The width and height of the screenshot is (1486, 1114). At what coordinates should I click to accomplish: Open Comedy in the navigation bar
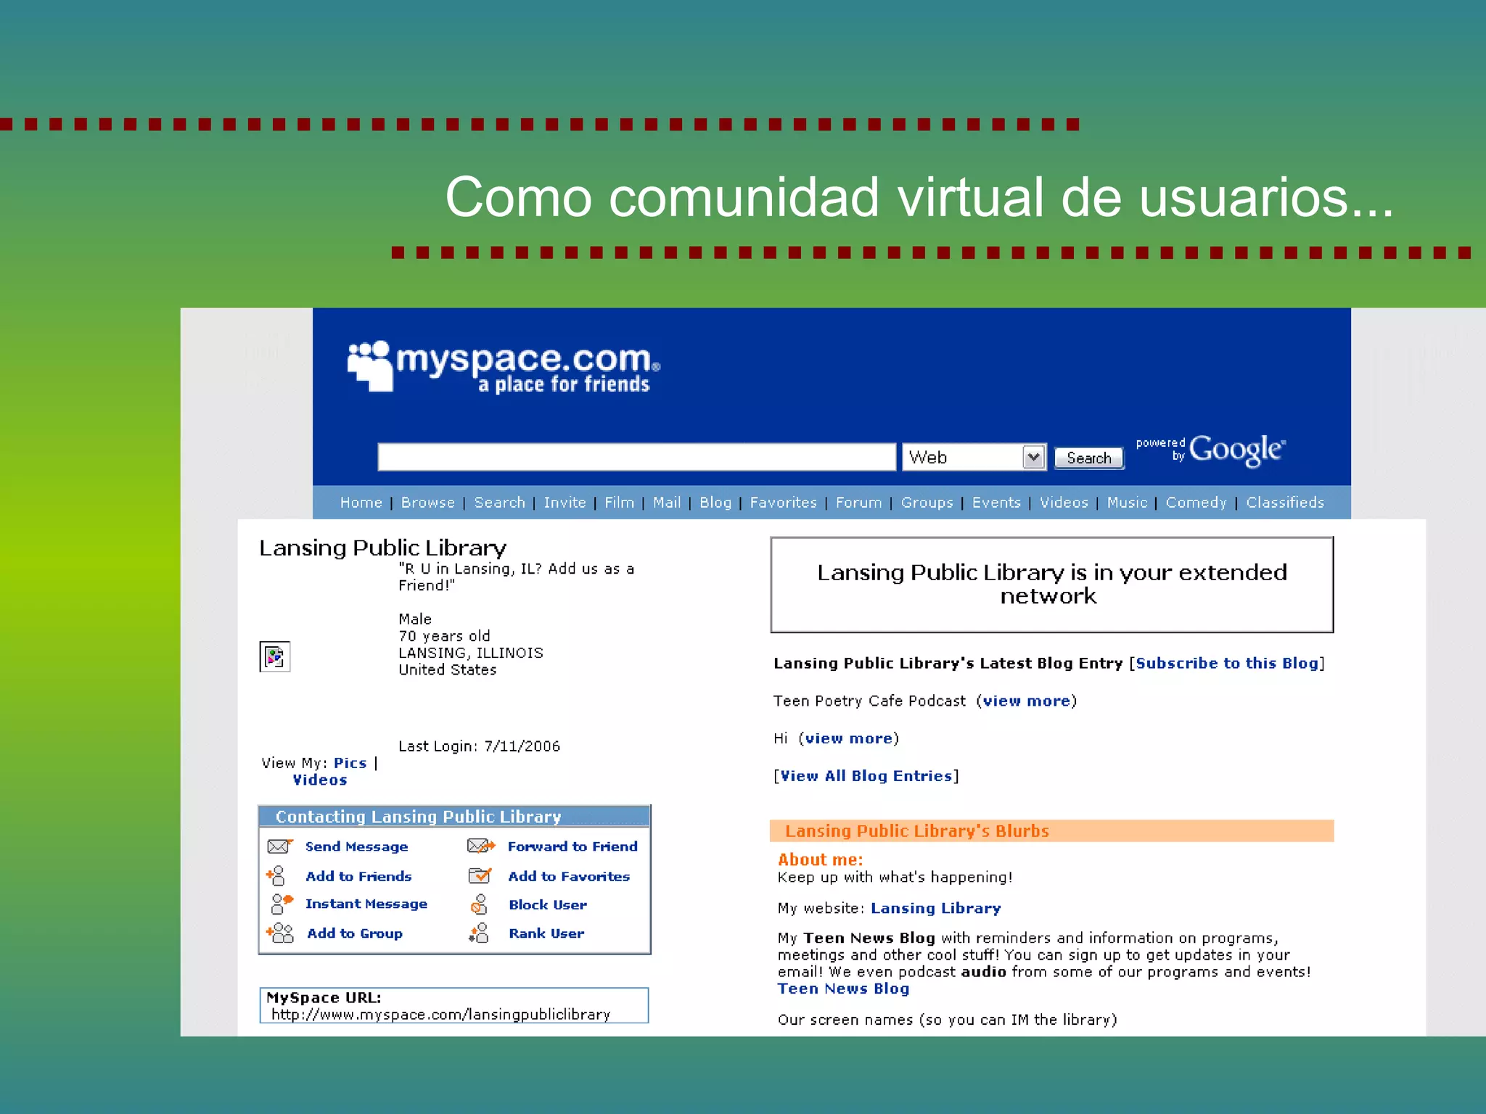pyautogui.click(x=1196, y=503)
